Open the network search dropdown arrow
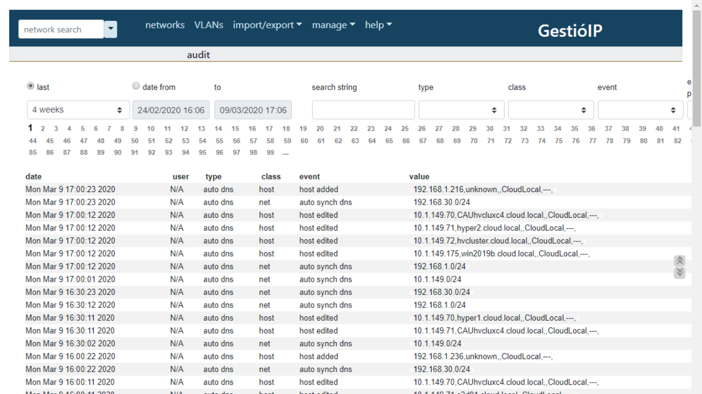The height and width of the screenshot is (394, 702). [x=110, y=29]
